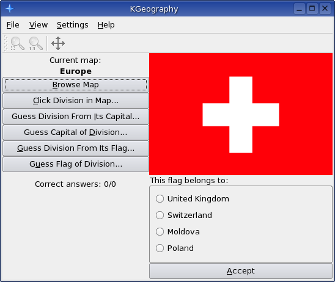Maximize the KGeography window
335x282 pixels.
pyautogui.click(x=312, y=9)
